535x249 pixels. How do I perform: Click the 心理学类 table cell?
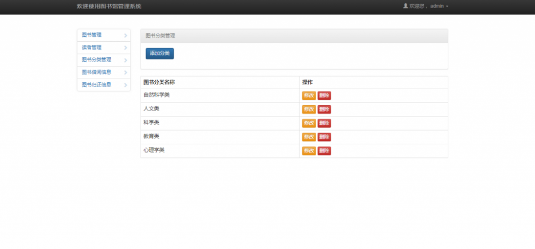click(220, 151)
